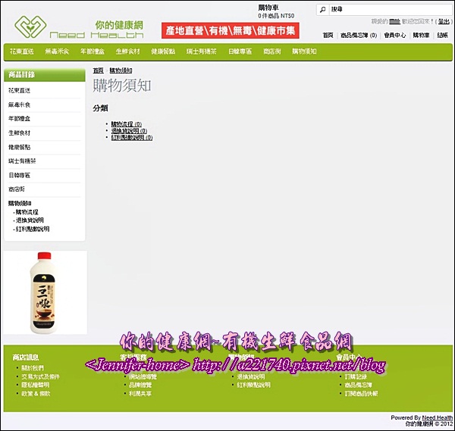Open 健康餐點 in green nav bar

[x=163, y=52]
